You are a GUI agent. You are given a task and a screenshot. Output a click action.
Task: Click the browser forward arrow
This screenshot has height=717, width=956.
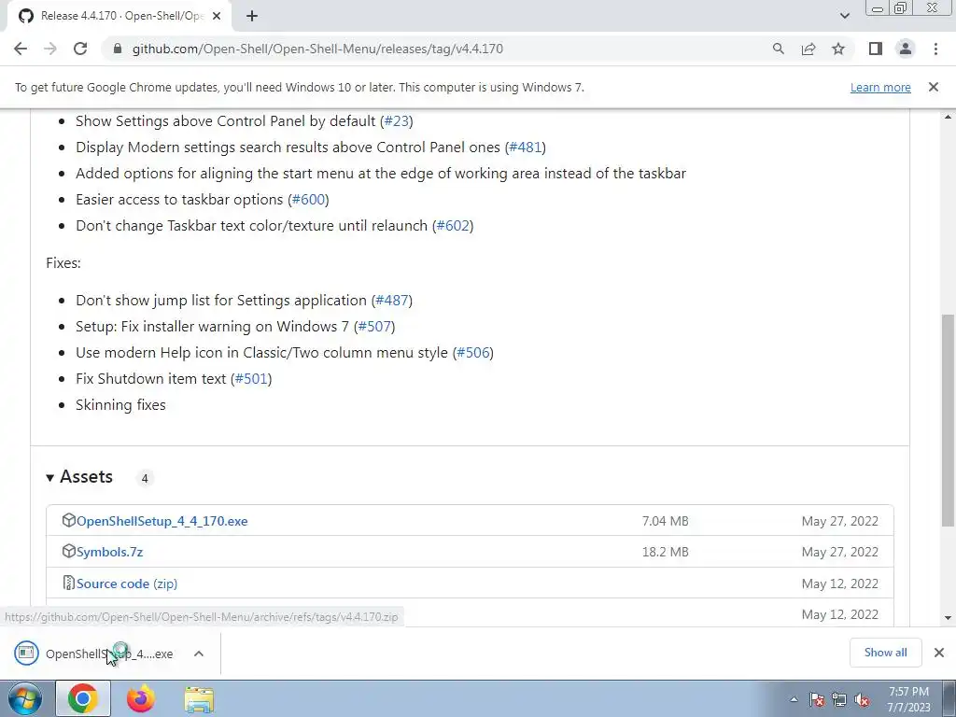(x=50, y=49)
